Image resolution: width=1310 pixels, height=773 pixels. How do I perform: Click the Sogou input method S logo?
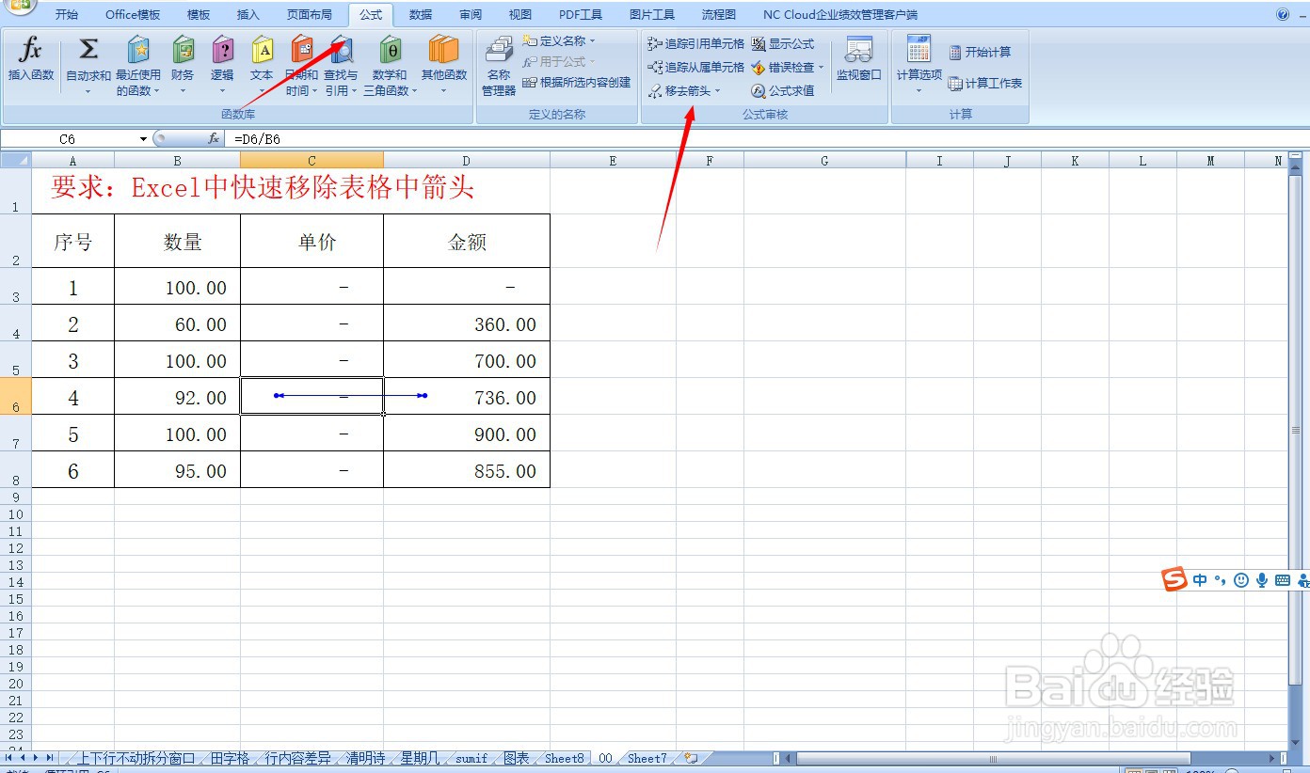coord(1174,579)
